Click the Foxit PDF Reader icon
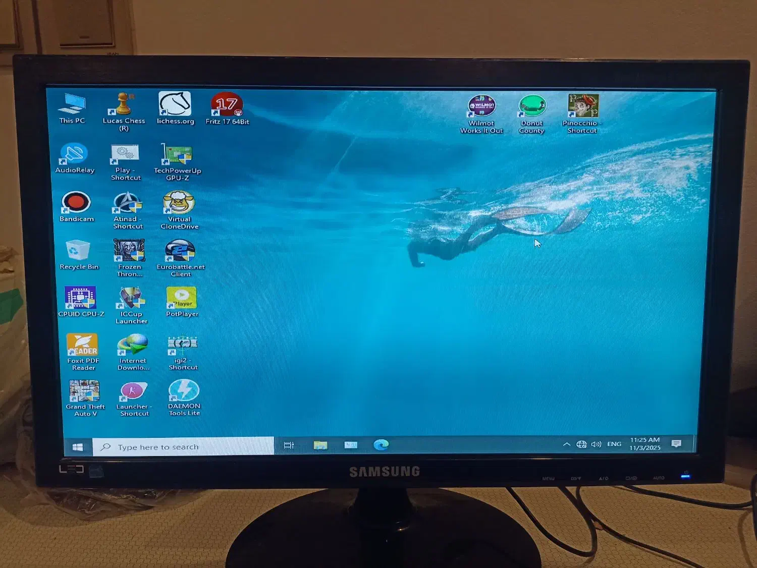This screenshot has width=757, height=568. coord(83,345)
